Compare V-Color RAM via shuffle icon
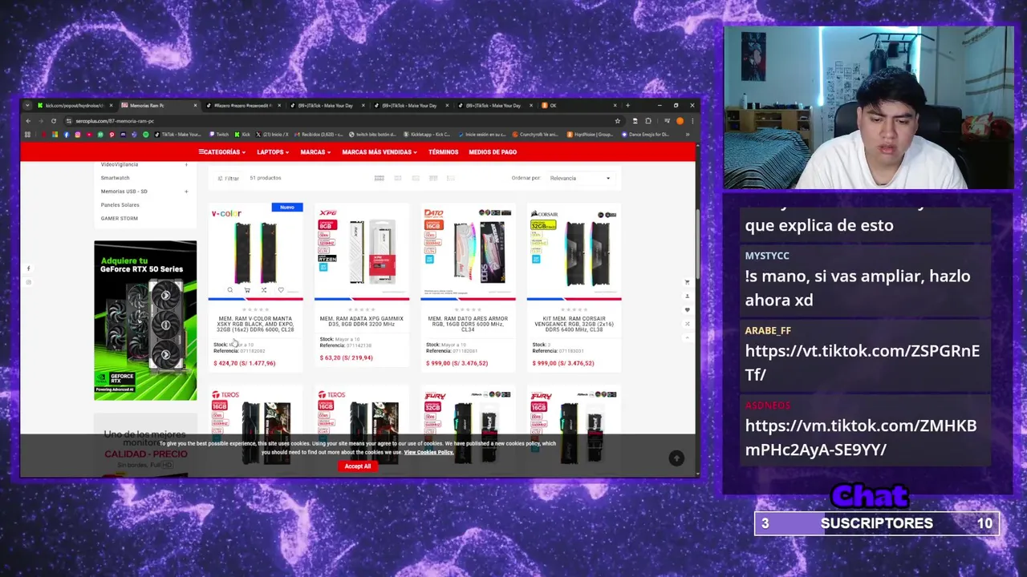The height and width of the screenshot is (577, 1027). click(x=264, y=290)
